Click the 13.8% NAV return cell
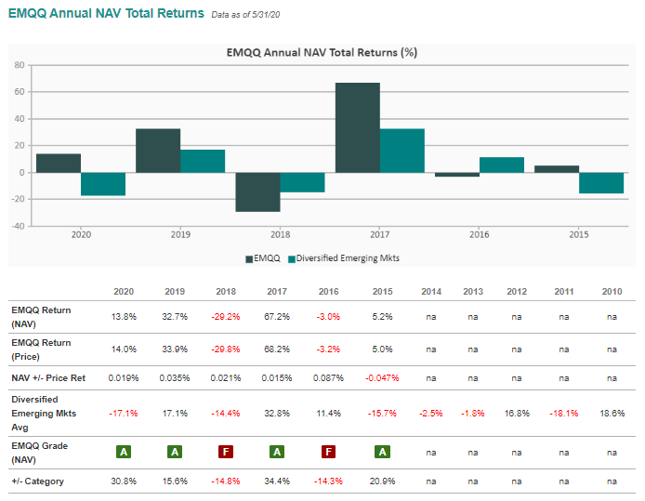645x501 pixels. click(x=124, y=317)
